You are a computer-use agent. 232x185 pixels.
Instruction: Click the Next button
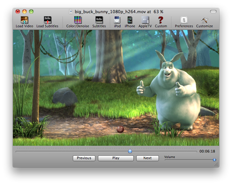pyautogui.click(x=148, y=158)
